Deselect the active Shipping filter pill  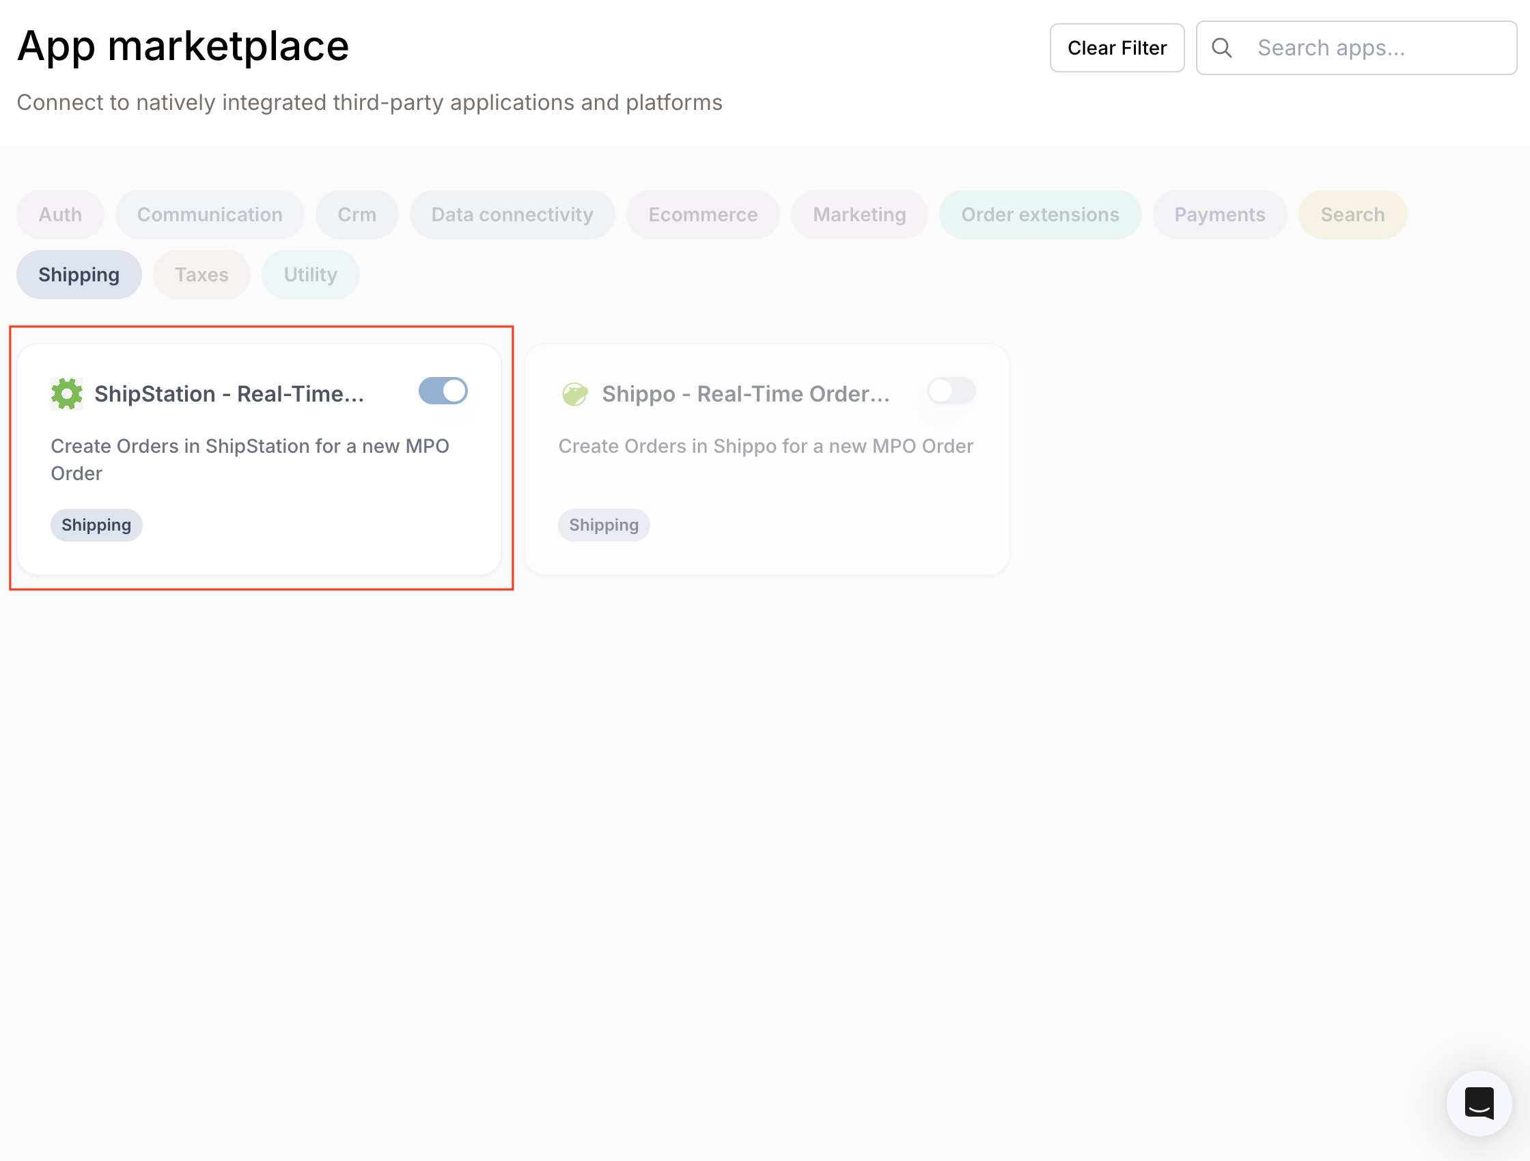pyautogui.click(x=78, y=274)
